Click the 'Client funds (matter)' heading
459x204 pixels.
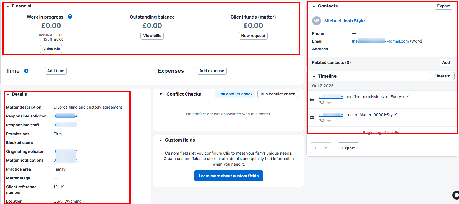tap(253, 17)
